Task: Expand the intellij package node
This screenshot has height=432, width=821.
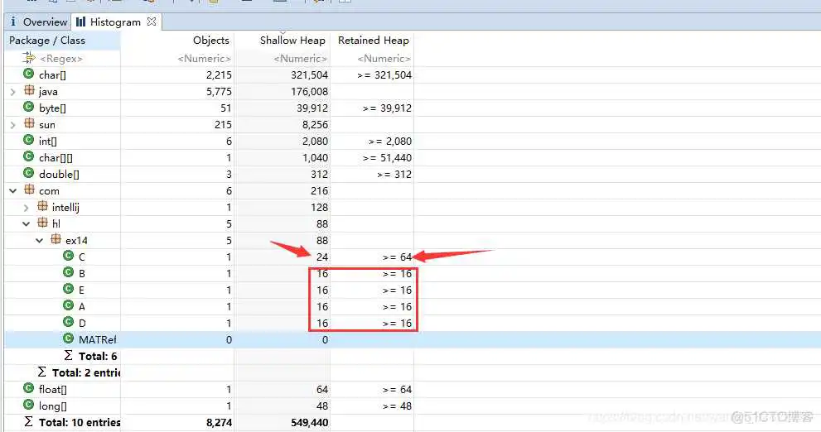Action: pyautogui.click(x=27, y=208)
